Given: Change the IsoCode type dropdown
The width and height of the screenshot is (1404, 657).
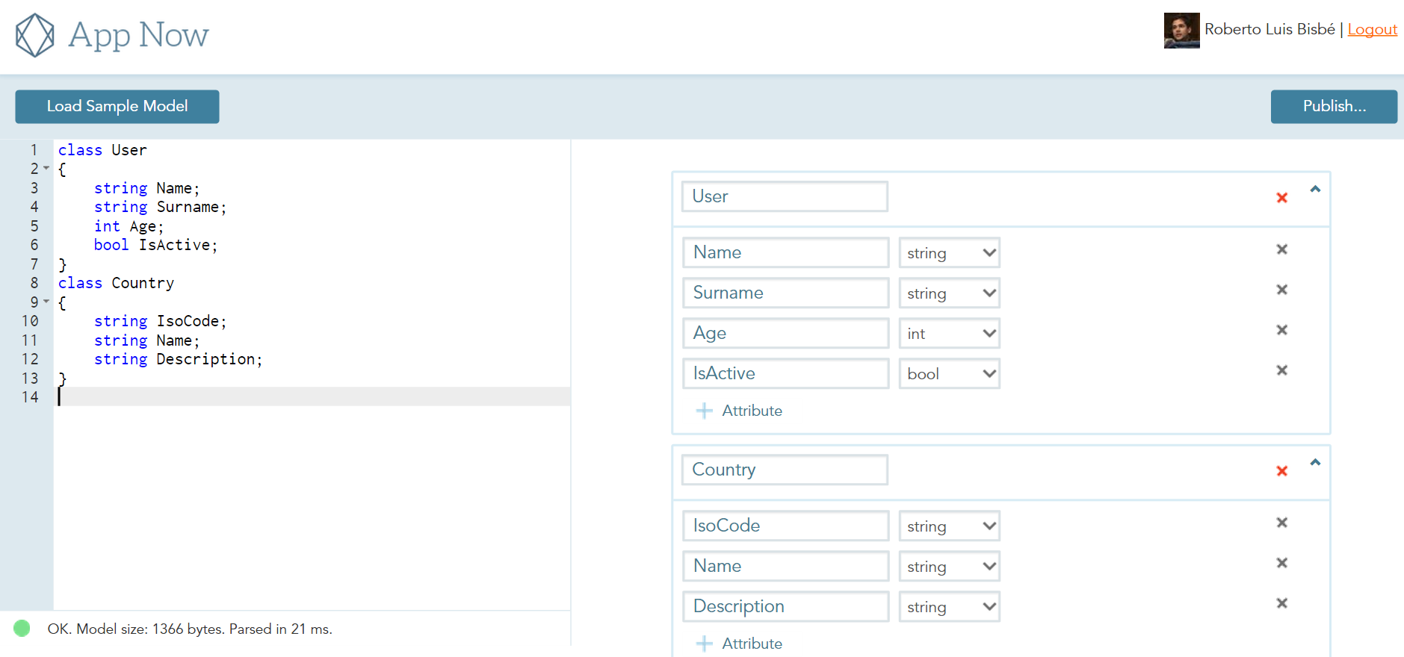Looking at the screenshot, I should pyautogui.click(x=949, y=526).
